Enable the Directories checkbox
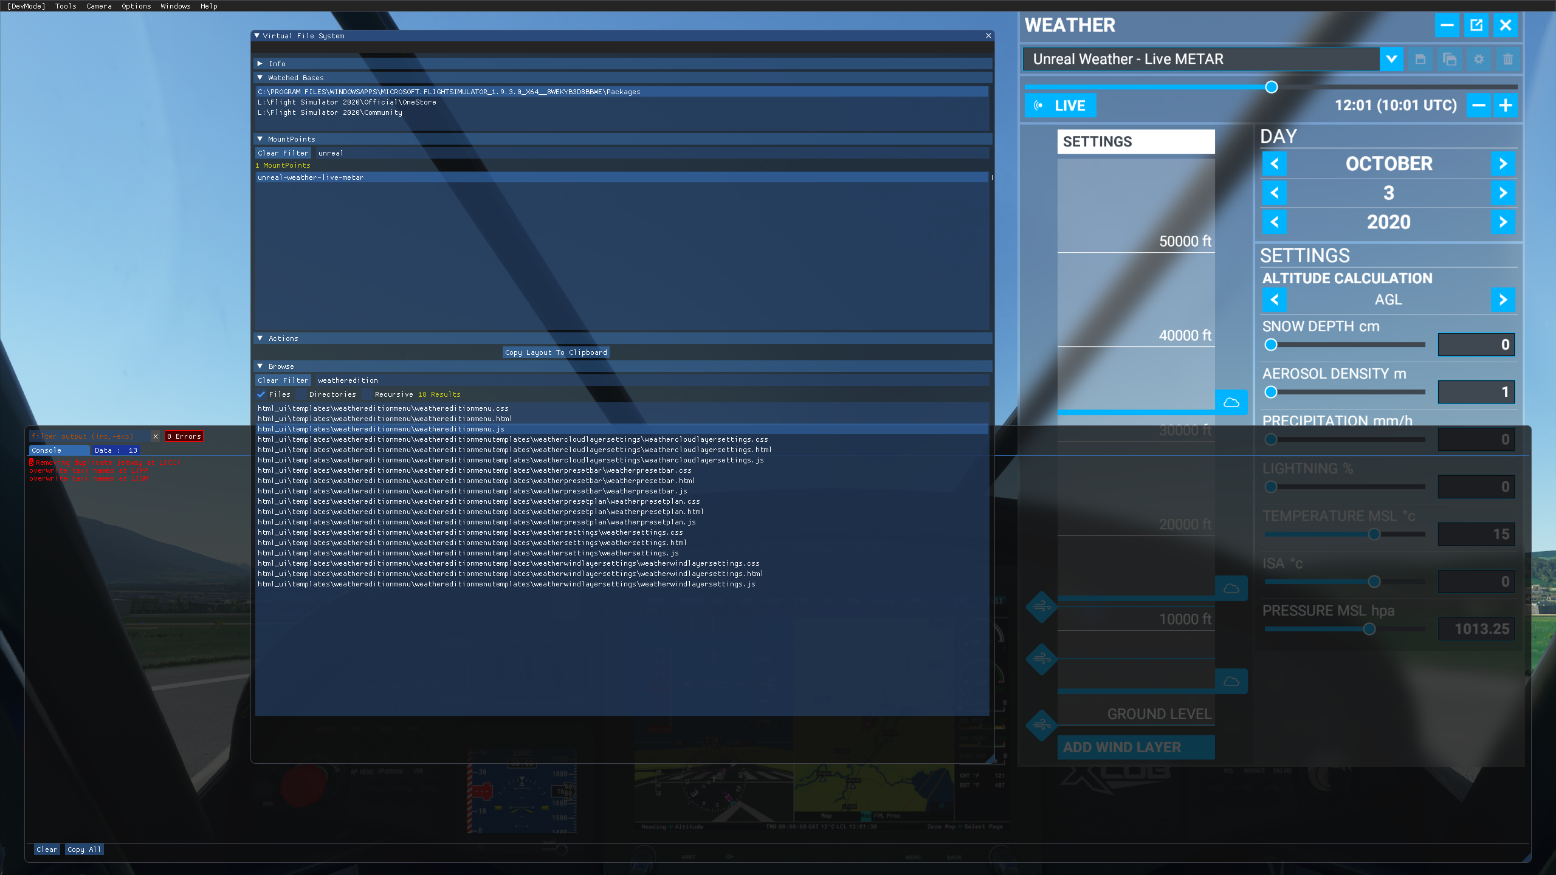 point(301,394)
